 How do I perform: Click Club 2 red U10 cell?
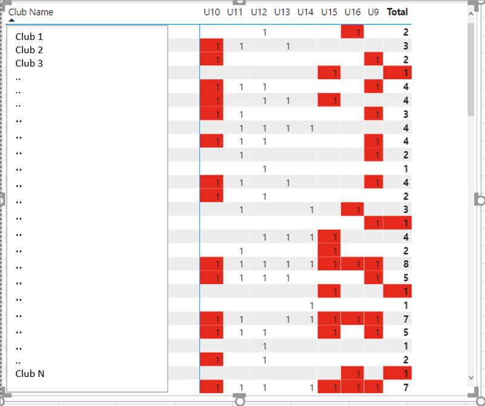(211, 45)
